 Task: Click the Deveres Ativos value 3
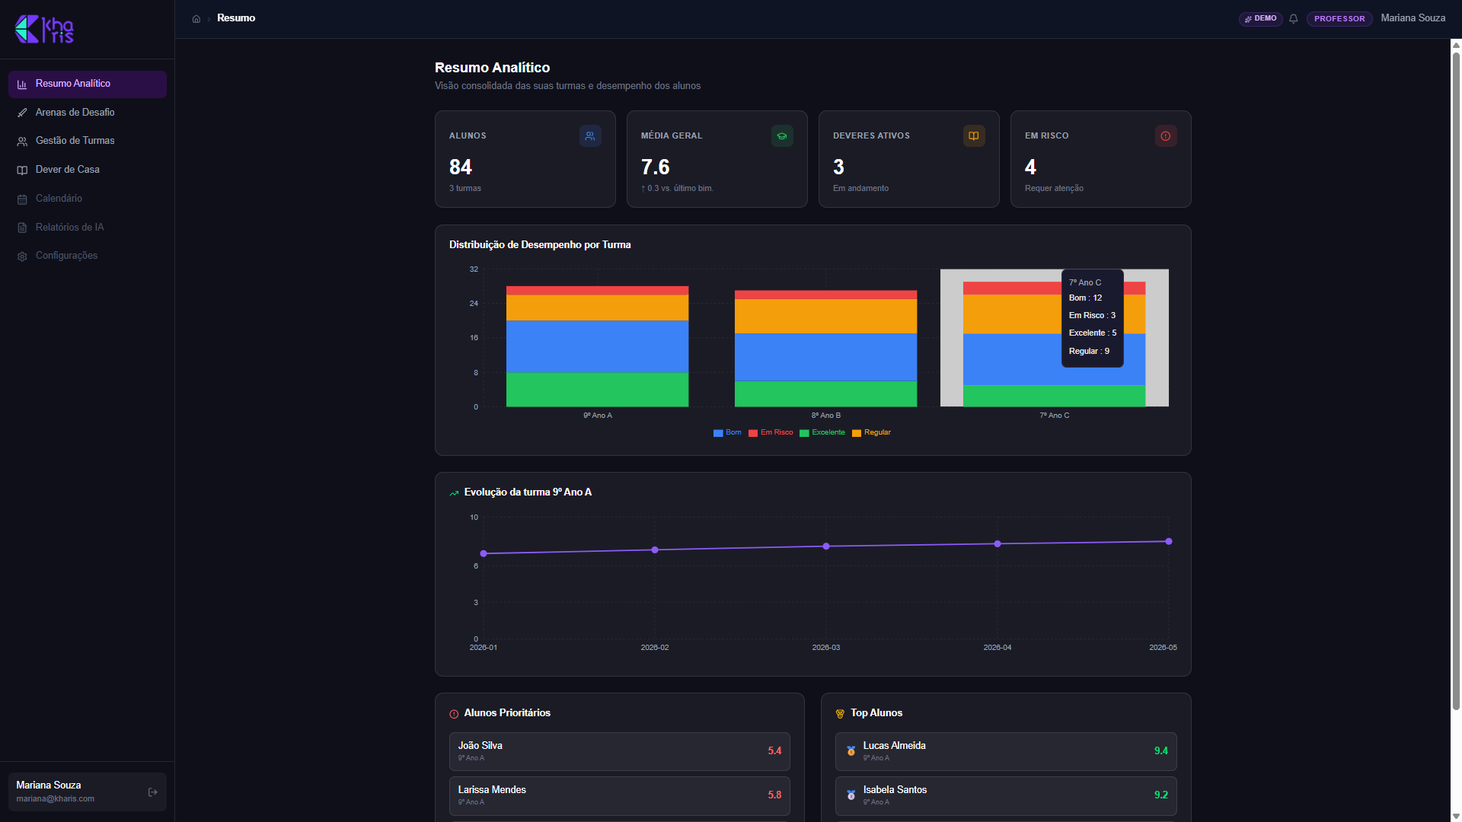838,167
